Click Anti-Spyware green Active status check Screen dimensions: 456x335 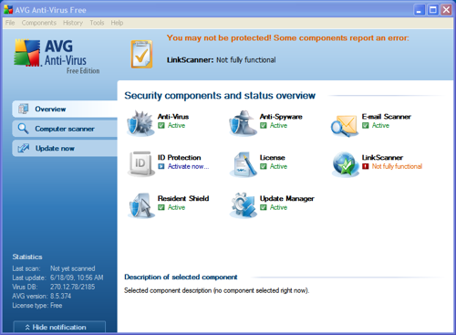pyautogui.click(x=264, y=125)
